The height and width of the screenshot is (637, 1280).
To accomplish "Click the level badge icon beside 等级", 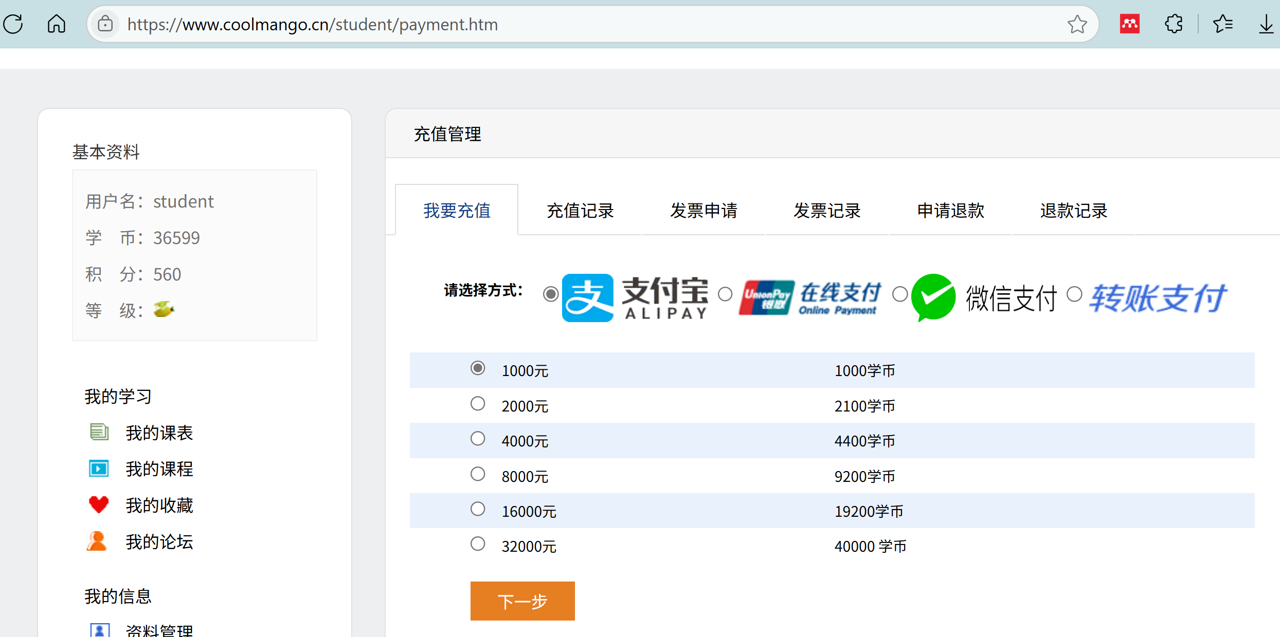I will pos(164,309).
